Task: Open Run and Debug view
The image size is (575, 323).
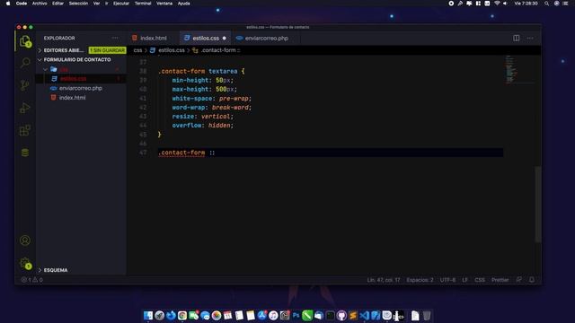Action: pos(25,108)
